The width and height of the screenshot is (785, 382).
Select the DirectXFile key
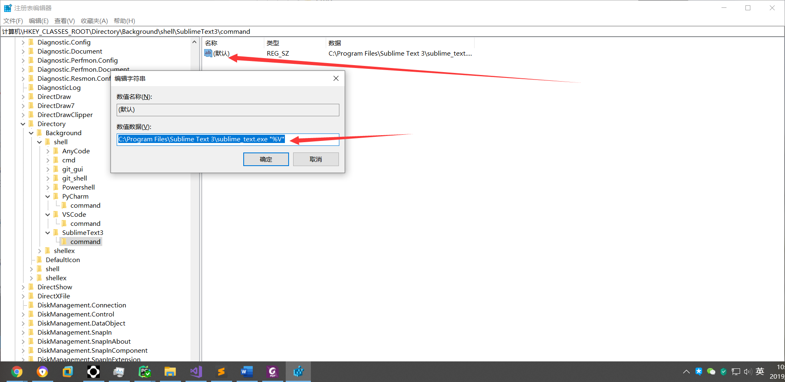(54, 296)
